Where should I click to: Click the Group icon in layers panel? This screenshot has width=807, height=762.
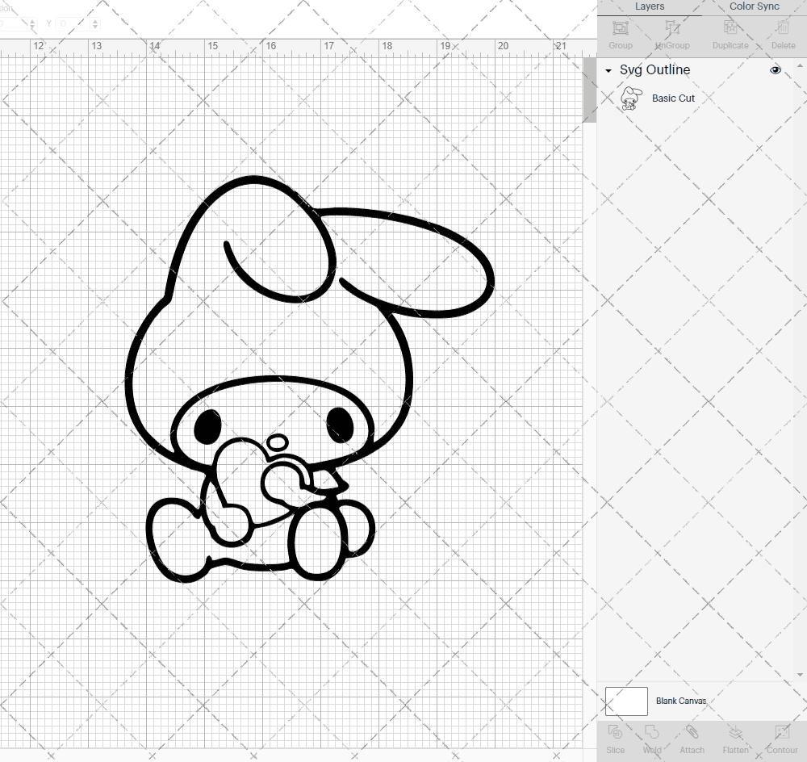point(620,27)
